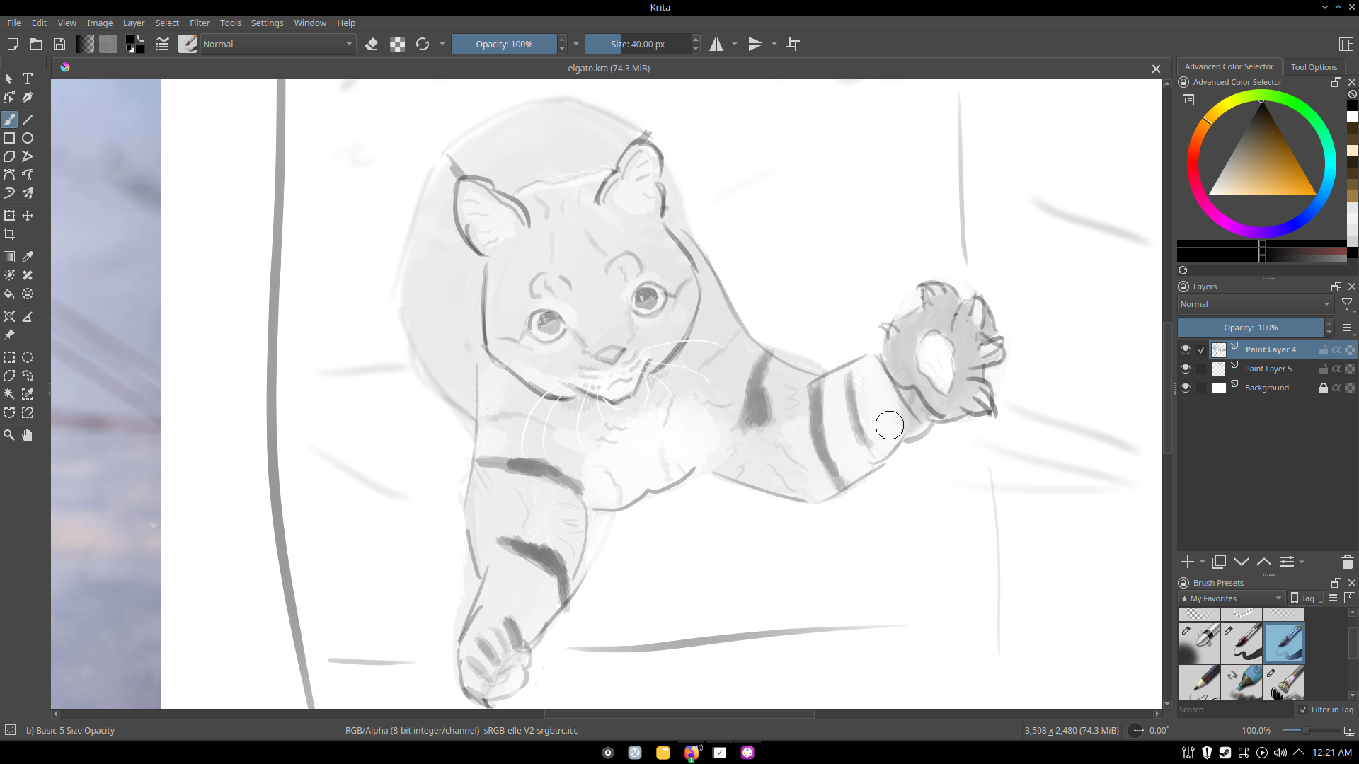Open layer properties dropdown arrow

point(1302,562)
